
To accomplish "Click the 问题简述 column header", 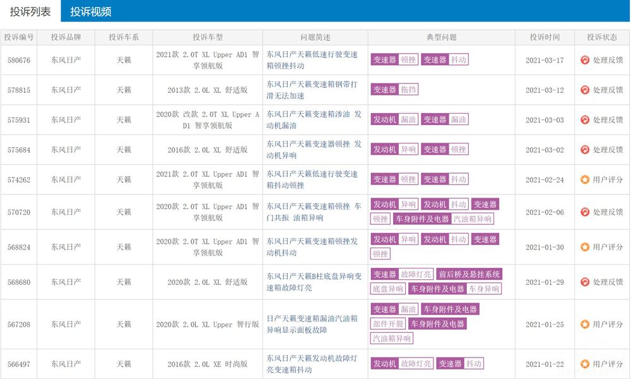I will coord(315,37).
